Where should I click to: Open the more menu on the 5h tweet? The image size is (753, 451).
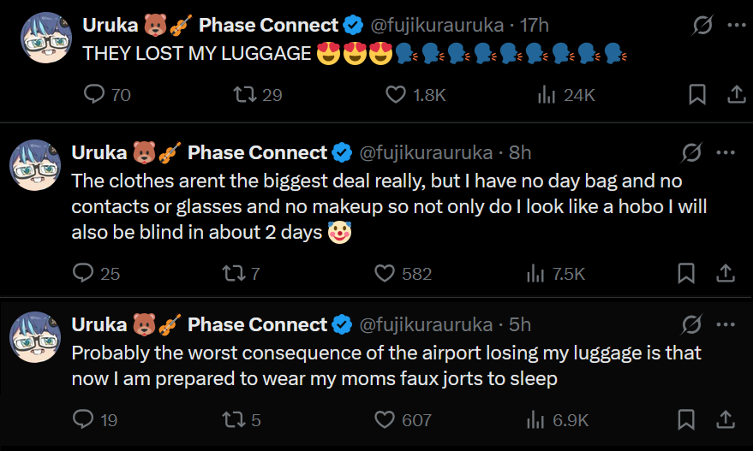[x=725, y=325]
